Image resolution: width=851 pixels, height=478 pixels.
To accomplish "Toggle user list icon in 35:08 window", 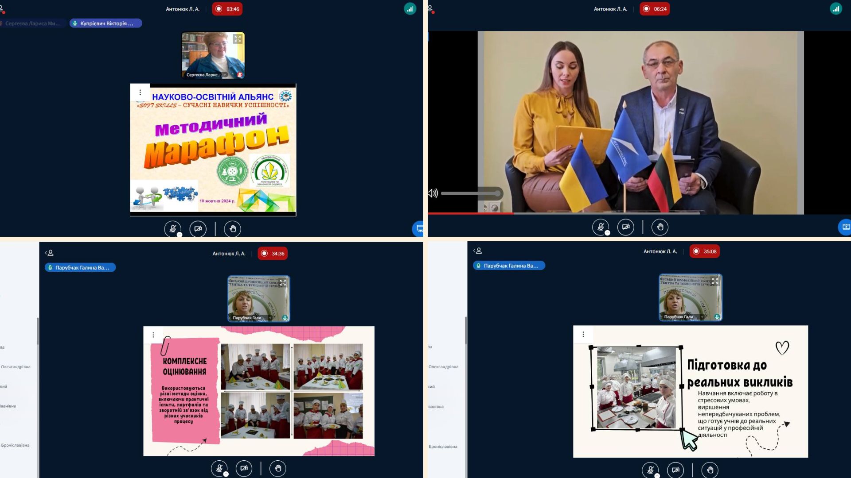I will tap(477, 251).
